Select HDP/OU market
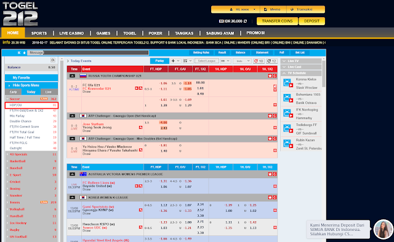This screenshot has height=242, width=394. point(31,105)
